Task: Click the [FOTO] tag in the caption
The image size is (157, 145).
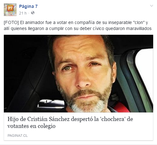Action: [x=11, y=22]
